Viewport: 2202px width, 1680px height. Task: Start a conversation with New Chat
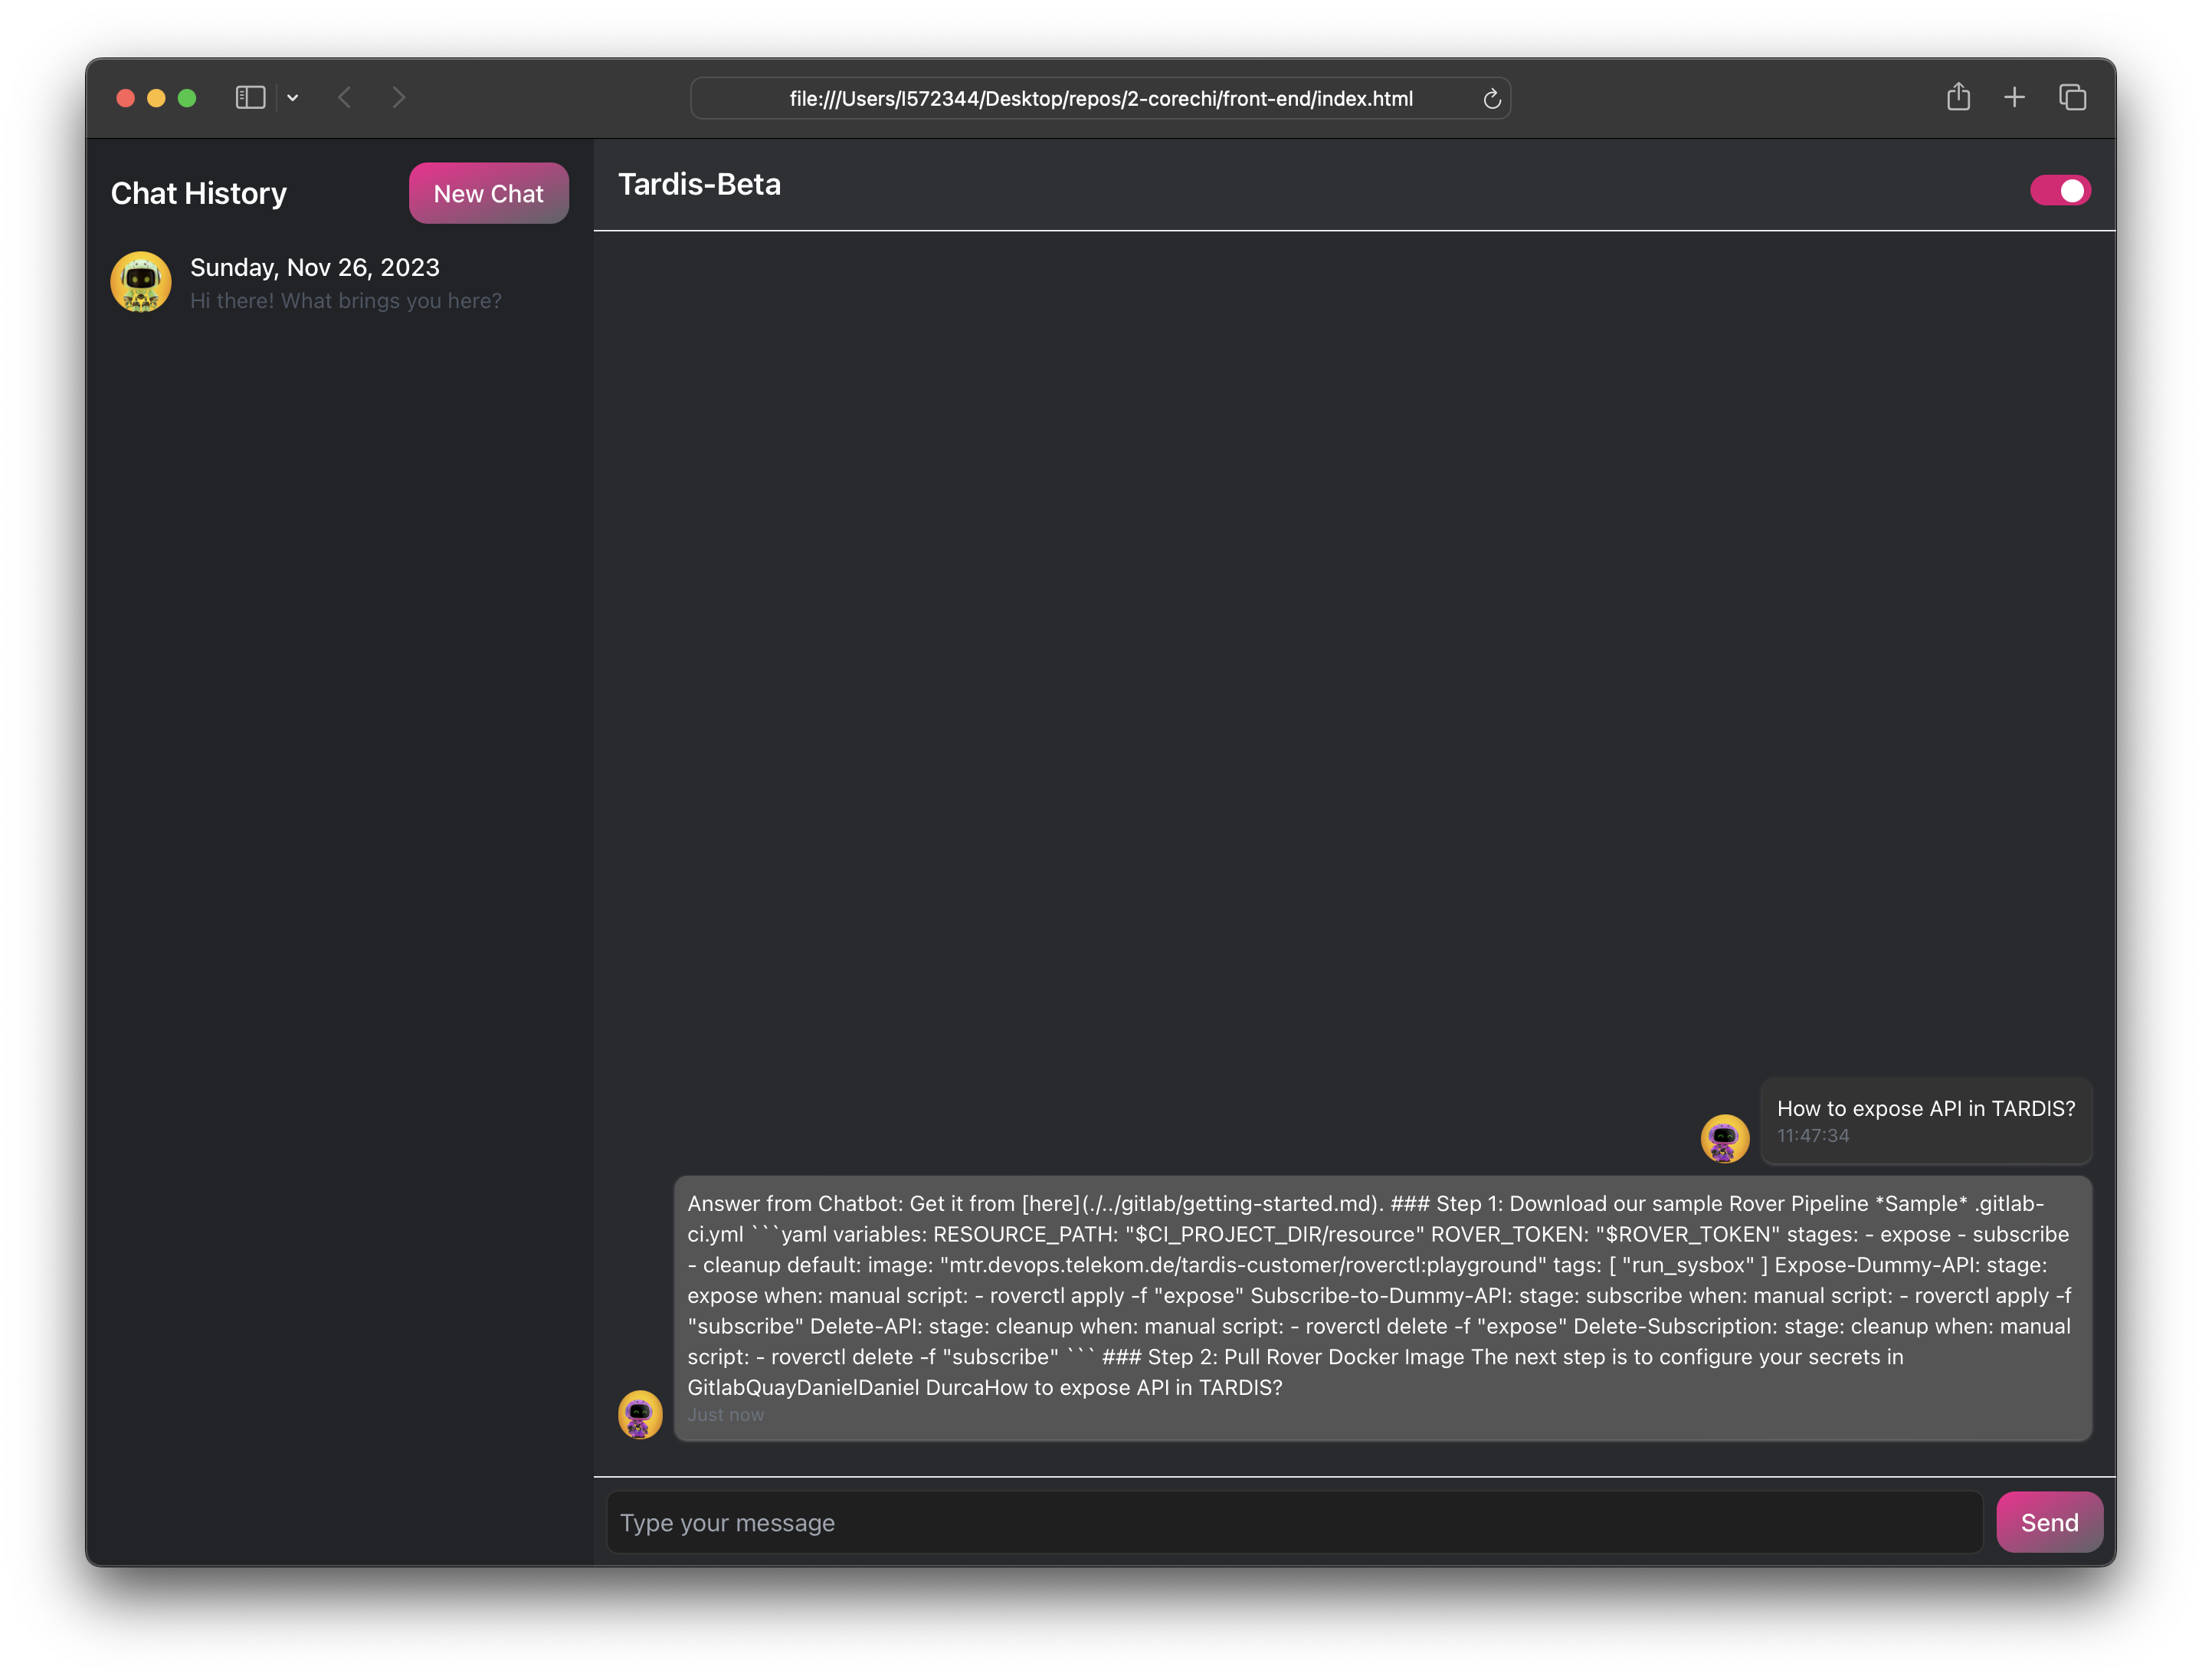coord(488,193)
